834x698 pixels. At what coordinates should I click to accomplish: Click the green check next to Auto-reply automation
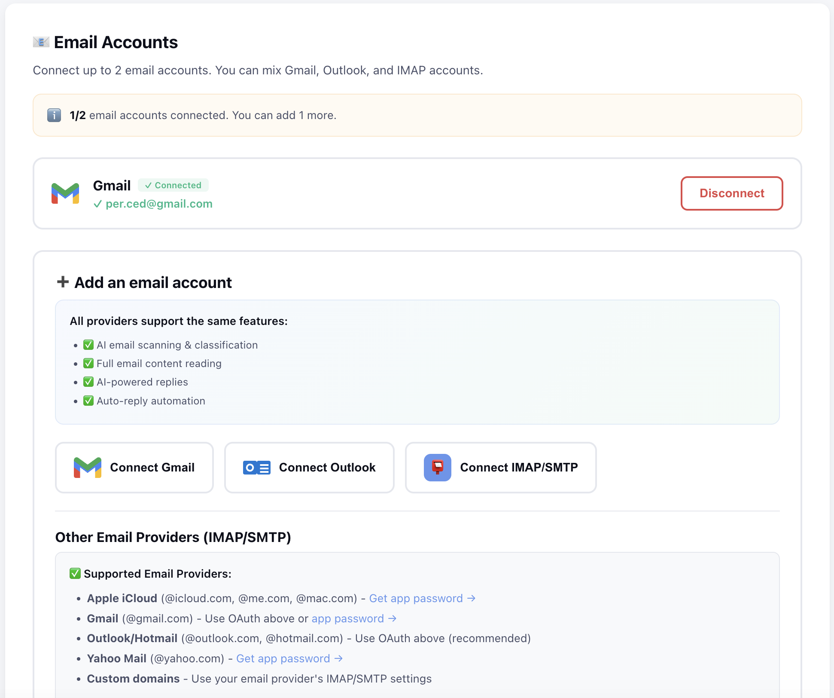88,401
